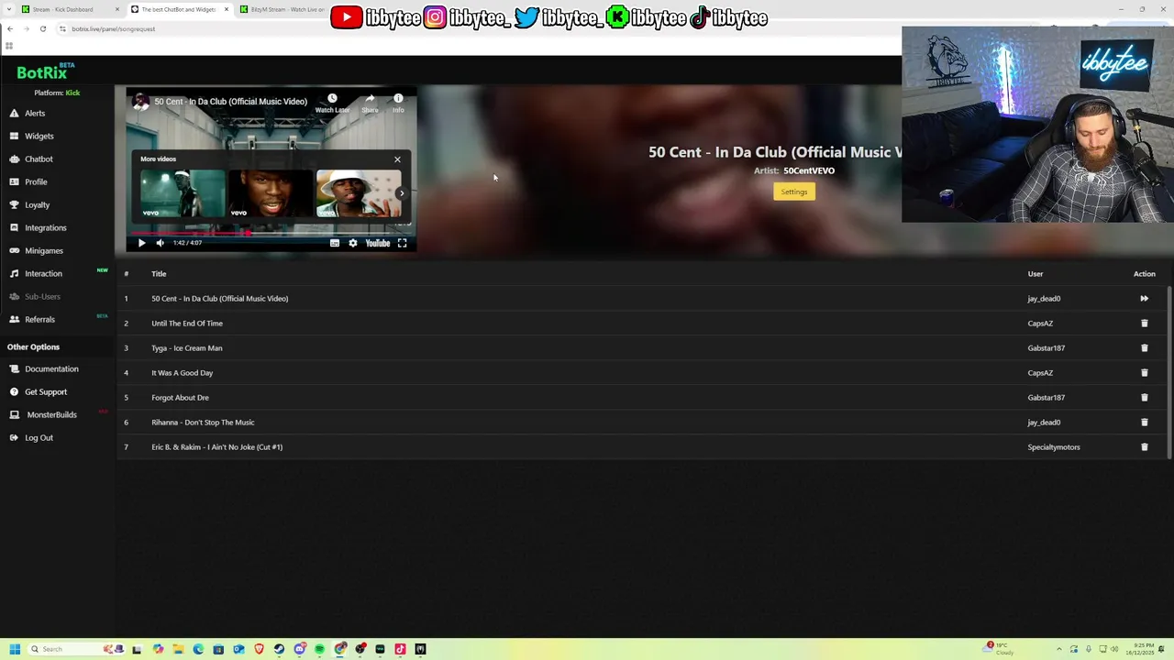Click Share on the video
The image size is (1174, 660).
(370, 103)
